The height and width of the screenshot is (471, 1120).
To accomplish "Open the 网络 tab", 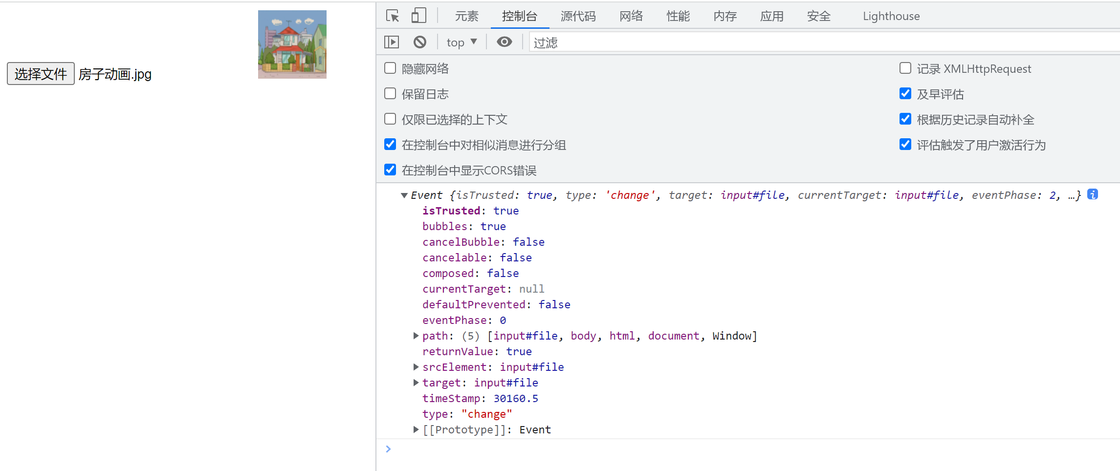I will [631, 16].
